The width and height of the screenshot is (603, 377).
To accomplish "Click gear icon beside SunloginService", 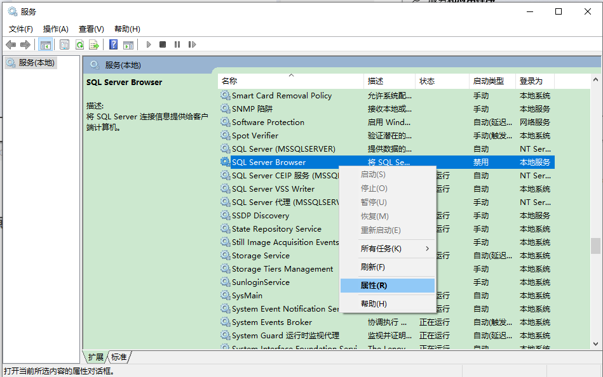I will click(x=226, y=282).
